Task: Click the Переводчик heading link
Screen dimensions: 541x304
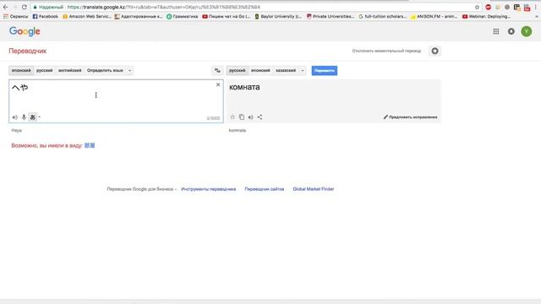Action: click(28, 51)
